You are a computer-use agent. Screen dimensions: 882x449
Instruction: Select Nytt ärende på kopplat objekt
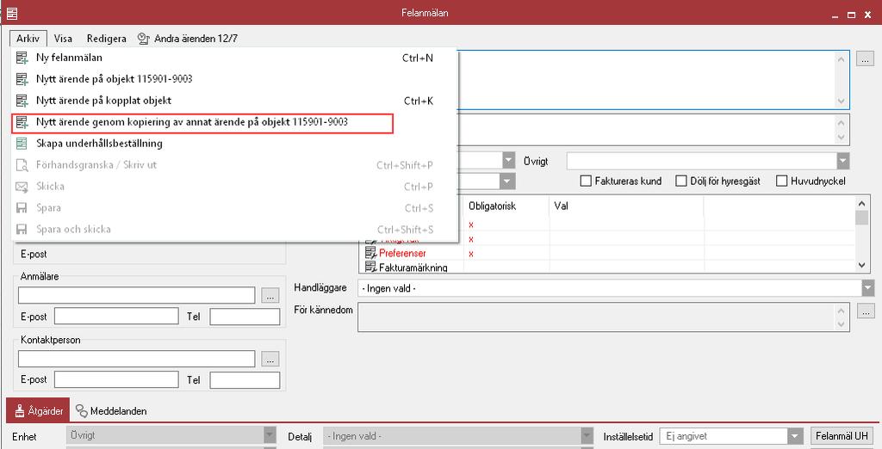234,101
